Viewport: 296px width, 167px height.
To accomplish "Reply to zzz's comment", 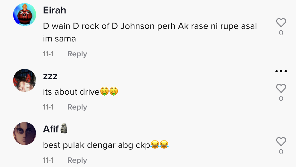I will tap(77, 107).
